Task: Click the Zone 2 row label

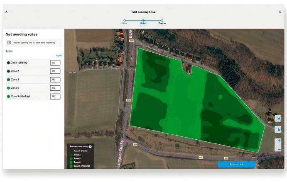Action: click(15, 71)
